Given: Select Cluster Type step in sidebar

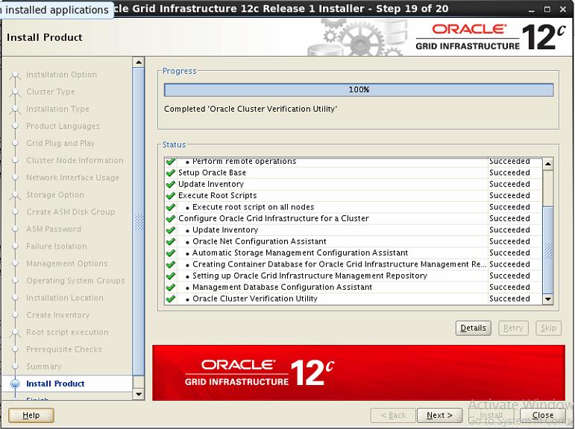Looking at the screenshot, I should click(51, 92).
